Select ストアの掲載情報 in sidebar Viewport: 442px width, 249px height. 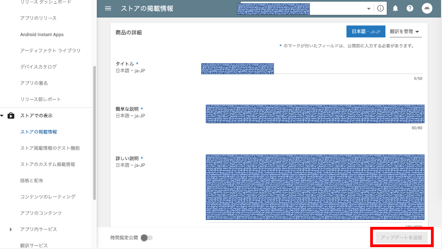tap(39, 132)
